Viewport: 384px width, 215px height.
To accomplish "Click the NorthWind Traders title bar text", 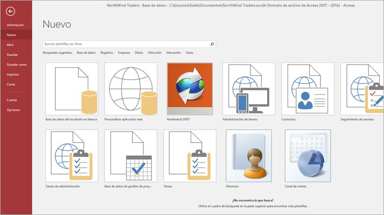I will coord(231,5).
